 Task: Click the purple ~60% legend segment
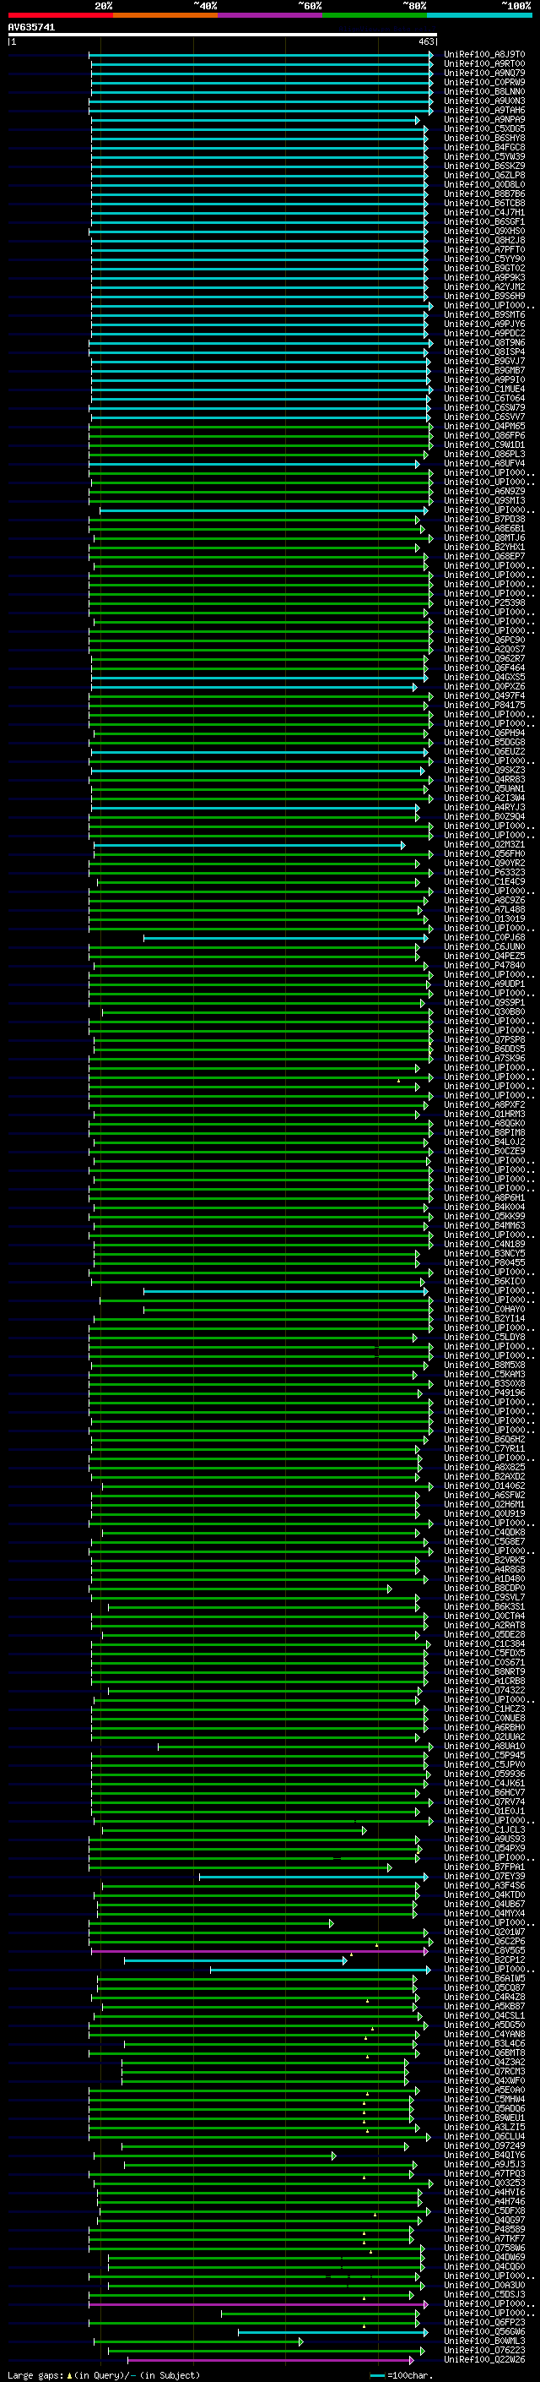click(271, 15)
